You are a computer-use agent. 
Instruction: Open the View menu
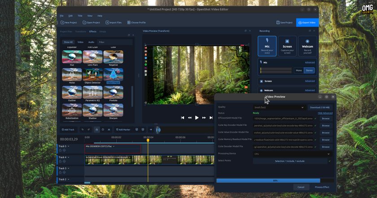[x=90, y=16]
